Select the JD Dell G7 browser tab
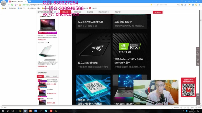 (17, 2)
